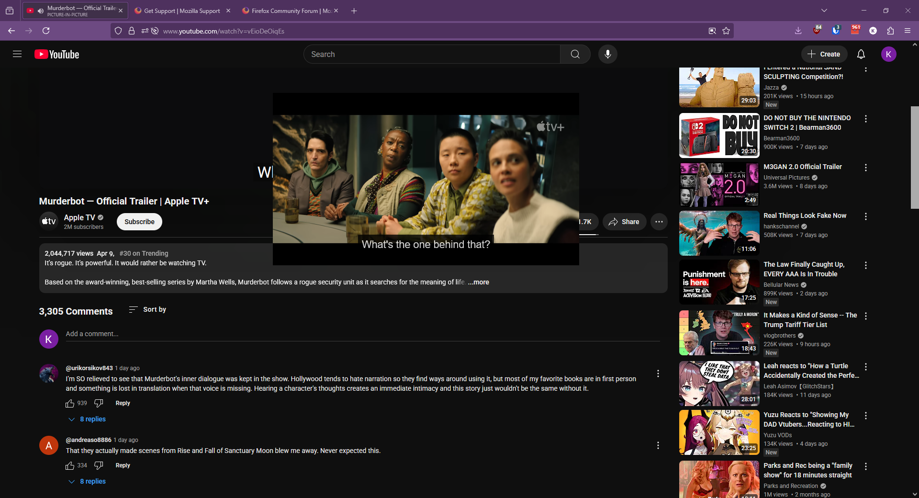Open the Sort by comments dropdown
The height and width of the screenshot is (498, 919).
tap(147, 309)
